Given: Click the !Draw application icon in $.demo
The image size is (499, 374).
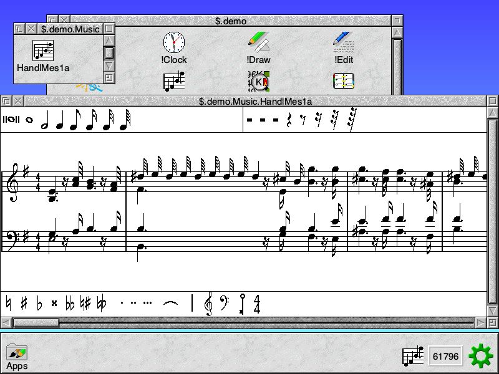Looking at the screenshot, I should pyautogui.click(x=258, y=48).
